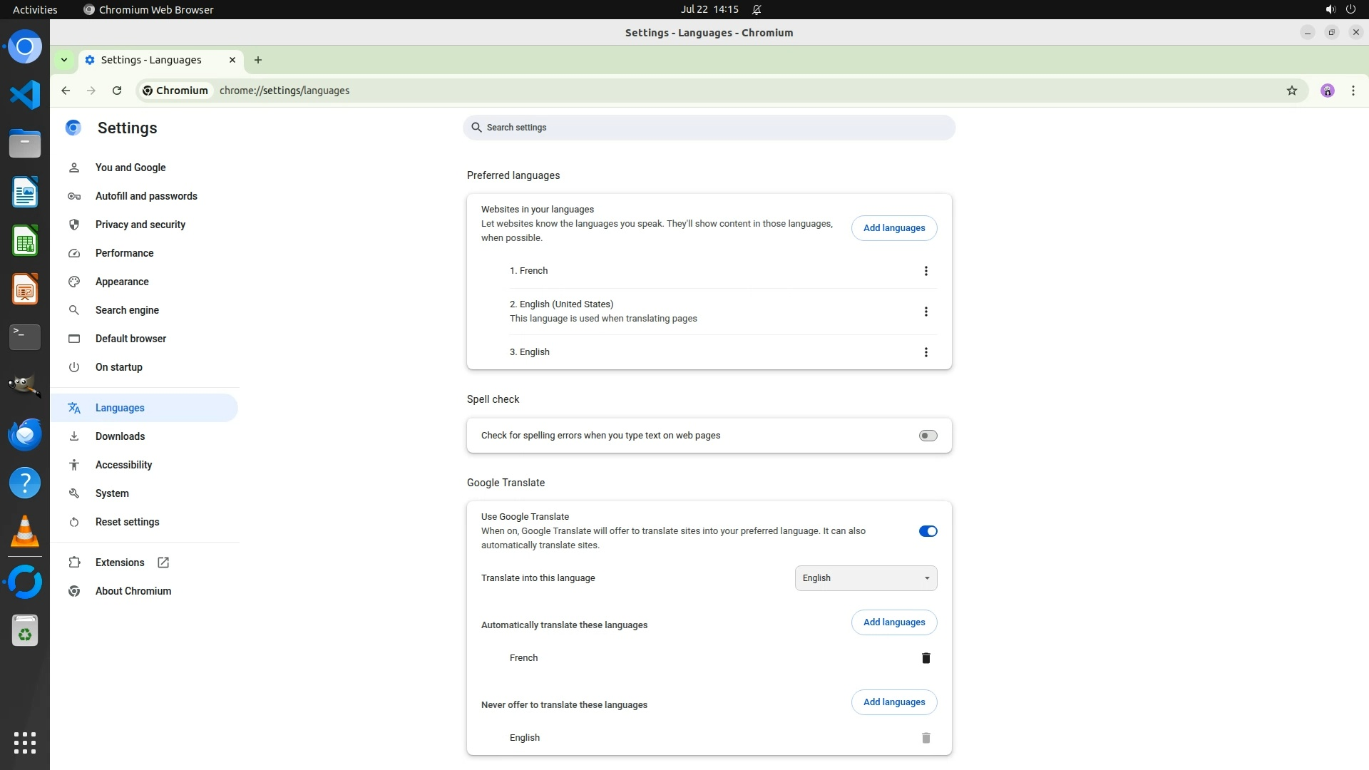This screenshot has height=770, width=1369.
Task: Enable the spell check toggle
Action: (927, 436)
